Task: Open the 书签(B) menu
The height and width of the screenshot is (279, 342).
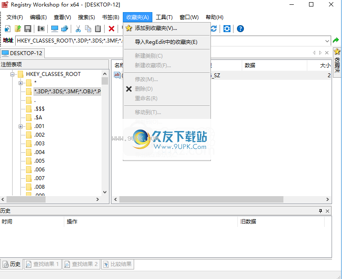Action: click(111, 17)
